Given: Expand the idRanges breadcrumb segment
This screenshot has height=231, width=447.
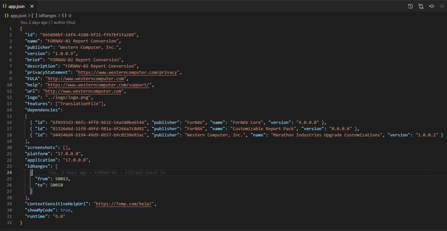Looking at the screenshot, I should [x=48, y=15].
